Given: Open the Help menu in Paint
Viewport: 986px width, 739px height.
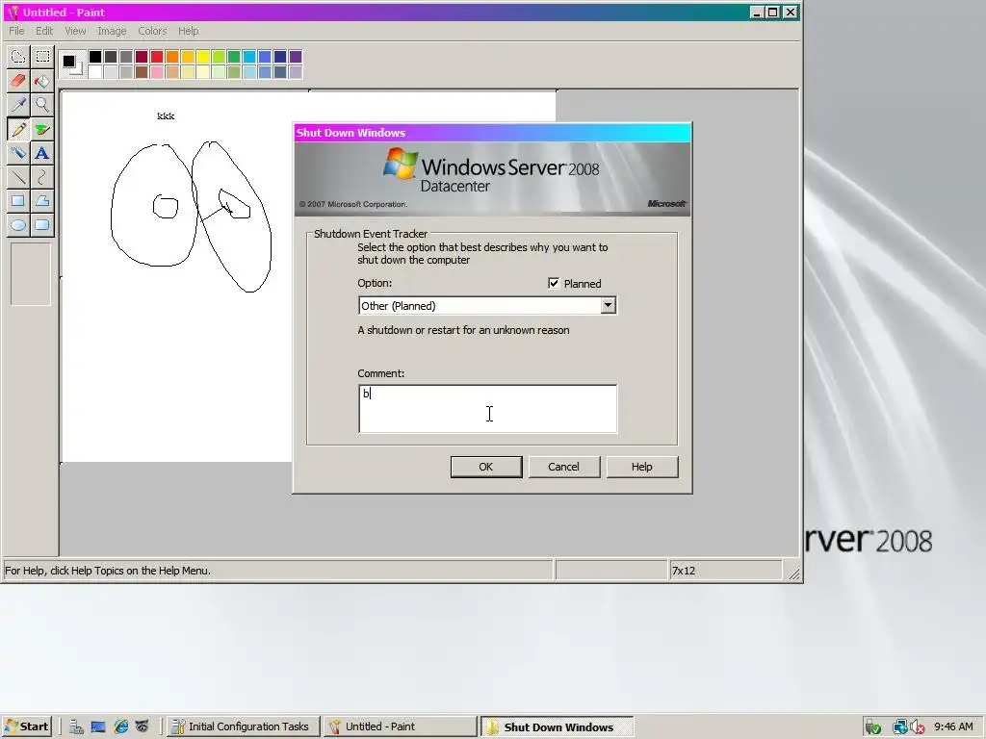Looking at the screenshot, I should point(188,31).
